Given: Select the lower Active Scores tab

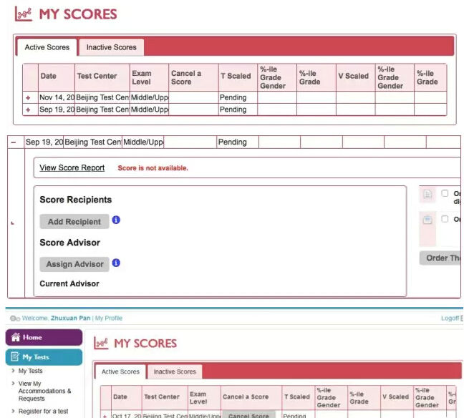Looking at the screenshot, I should coord(120,371).
